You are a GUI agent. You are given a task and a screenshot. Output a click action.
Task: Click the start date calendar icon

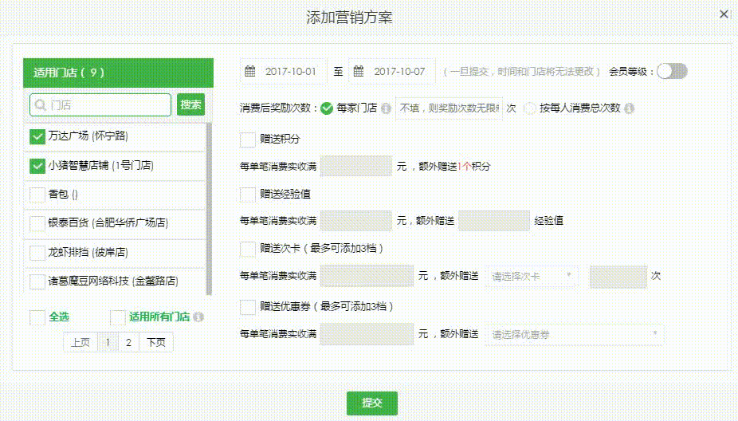pos(250,72)
